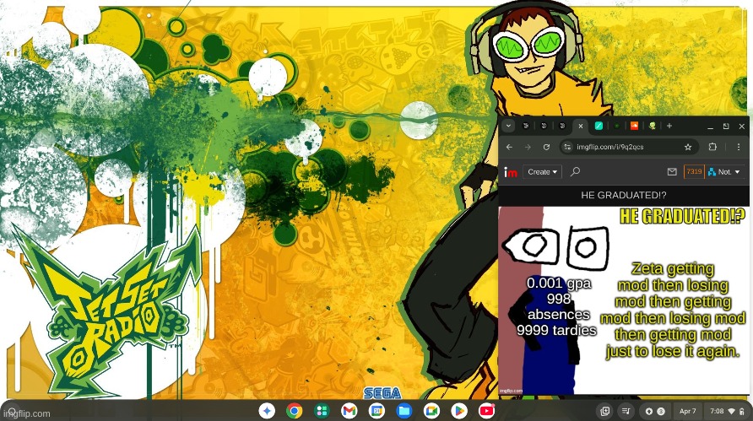Open imgflip messages envelope
The height and width of the screenshot is (421, 753).
[x=672, y=172]
